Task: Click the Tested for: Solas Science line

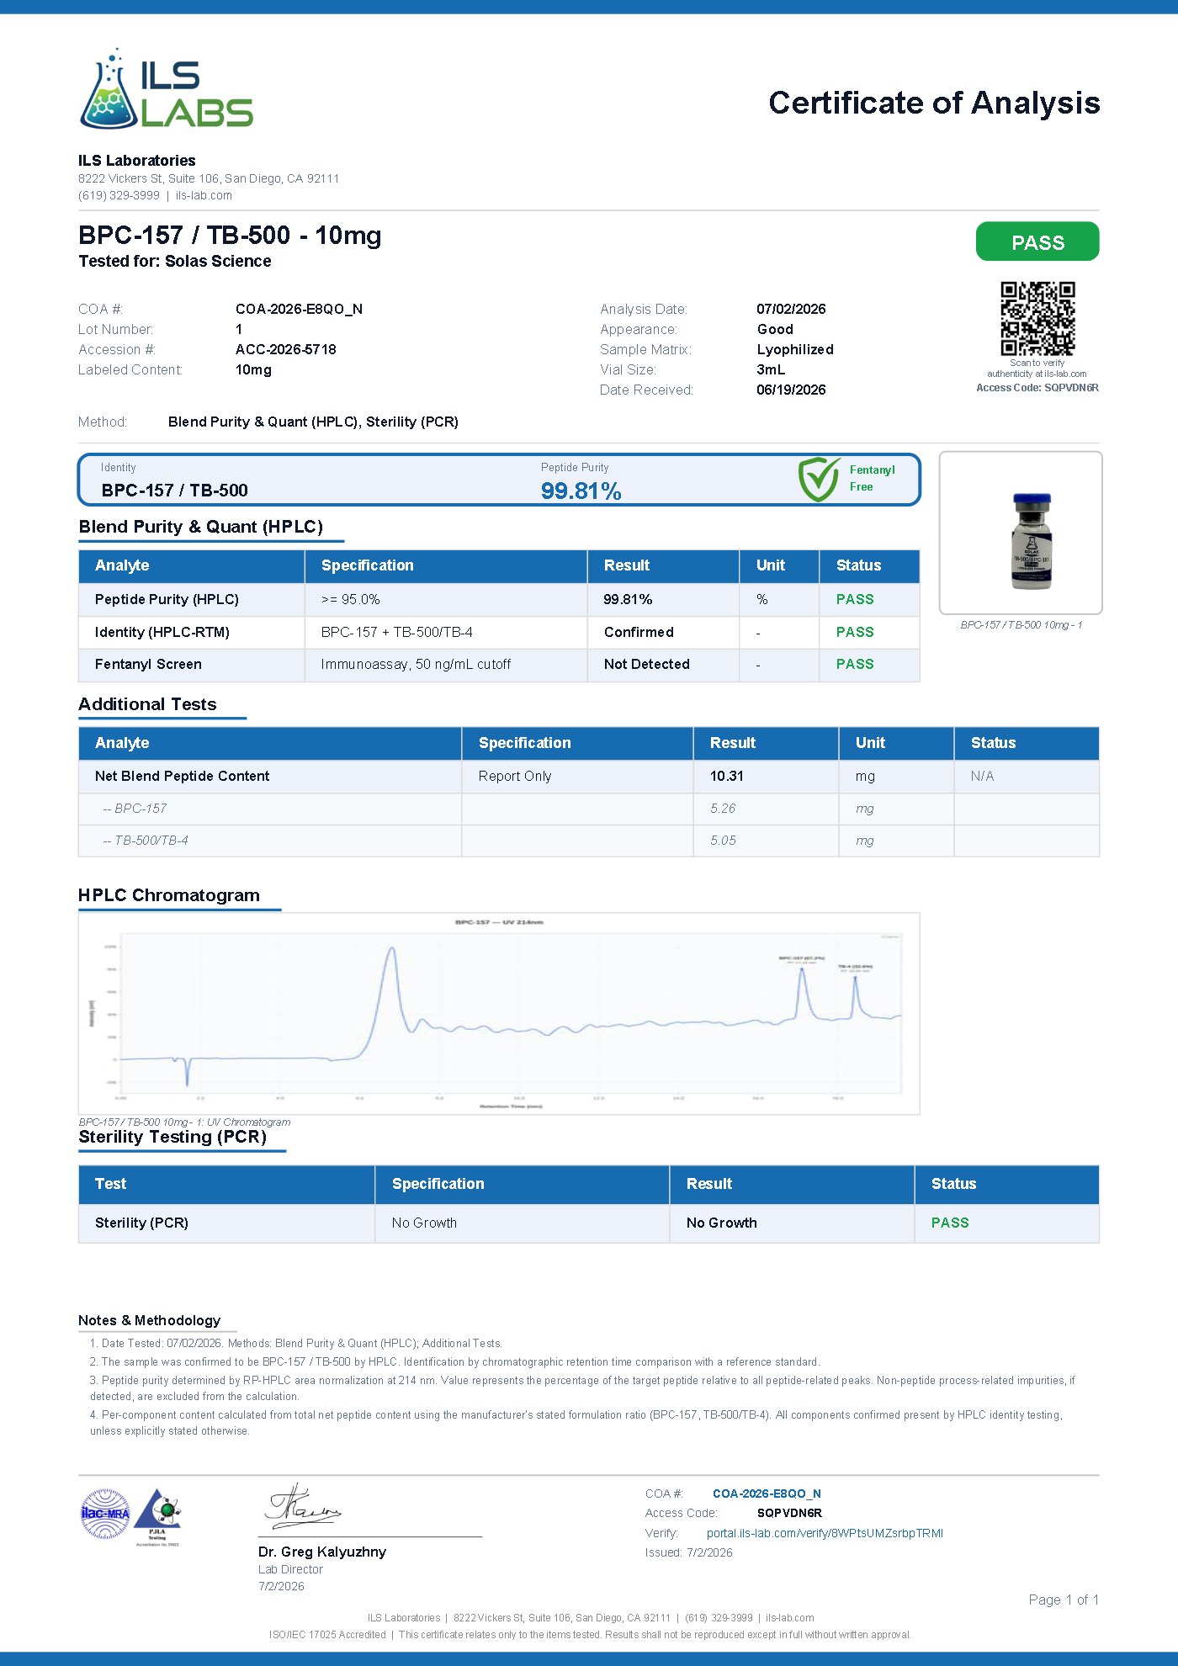Action: [175, 261]
